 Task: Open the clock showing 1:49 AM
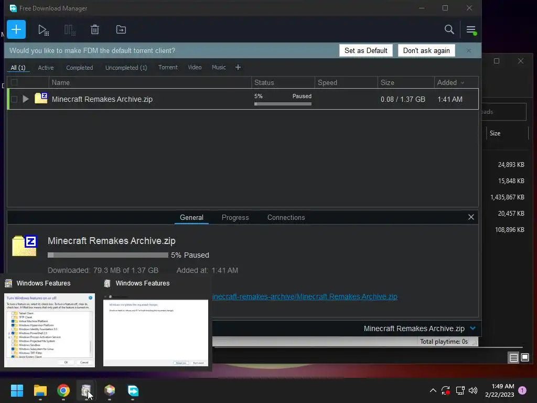pos(500,390)
